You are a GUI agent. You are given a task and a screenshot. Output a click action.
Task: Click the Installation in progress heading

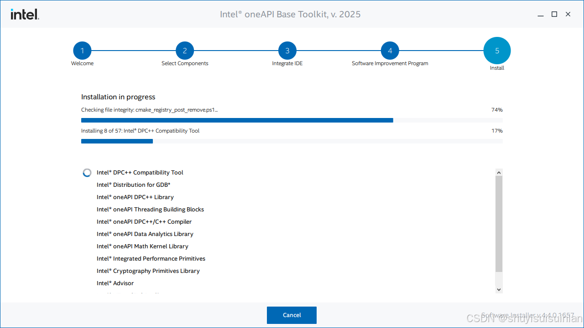click(118, 97)
